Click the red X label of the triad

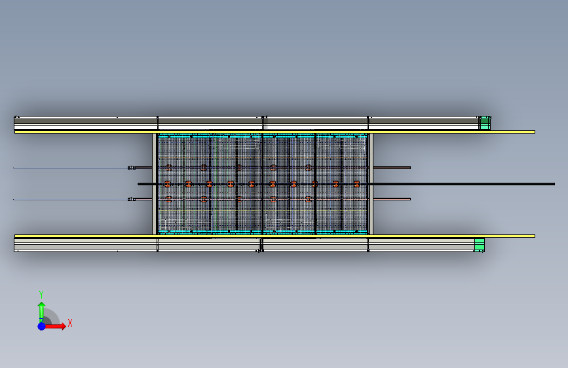point(70,323)
